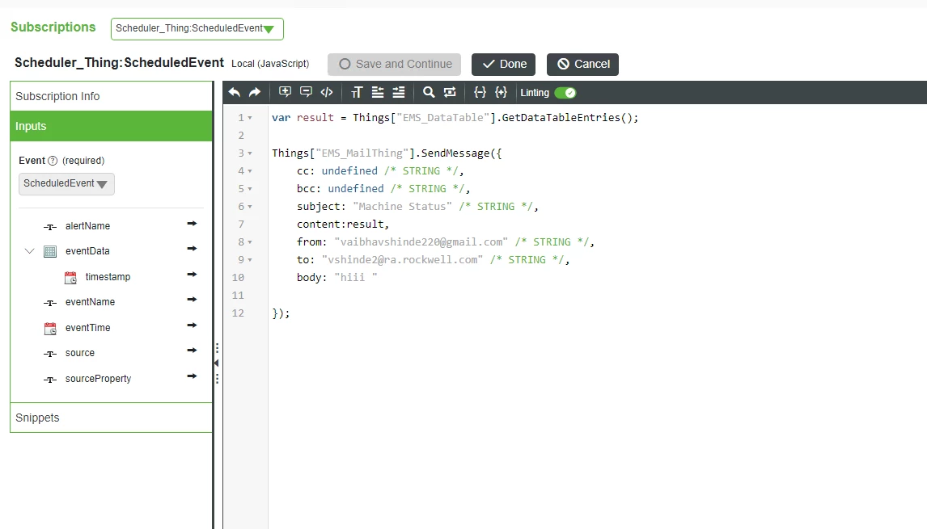
Task: Click the font size icon
Action: [357, 93]
